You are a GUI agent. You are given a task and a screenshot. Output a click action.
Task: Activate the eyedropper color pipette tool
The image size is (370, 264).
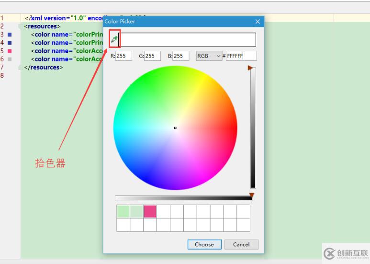pos(114,39)
